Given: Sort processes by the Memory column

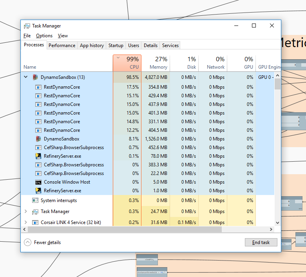Looking at the screenshot, I should [x=156, y=63].
